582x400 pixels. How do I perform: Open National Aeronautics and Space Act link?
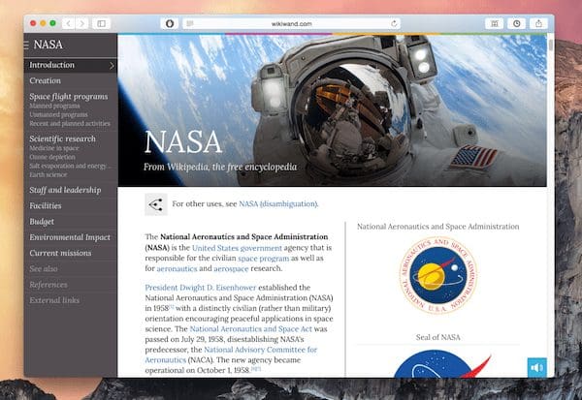pos(251,329)
